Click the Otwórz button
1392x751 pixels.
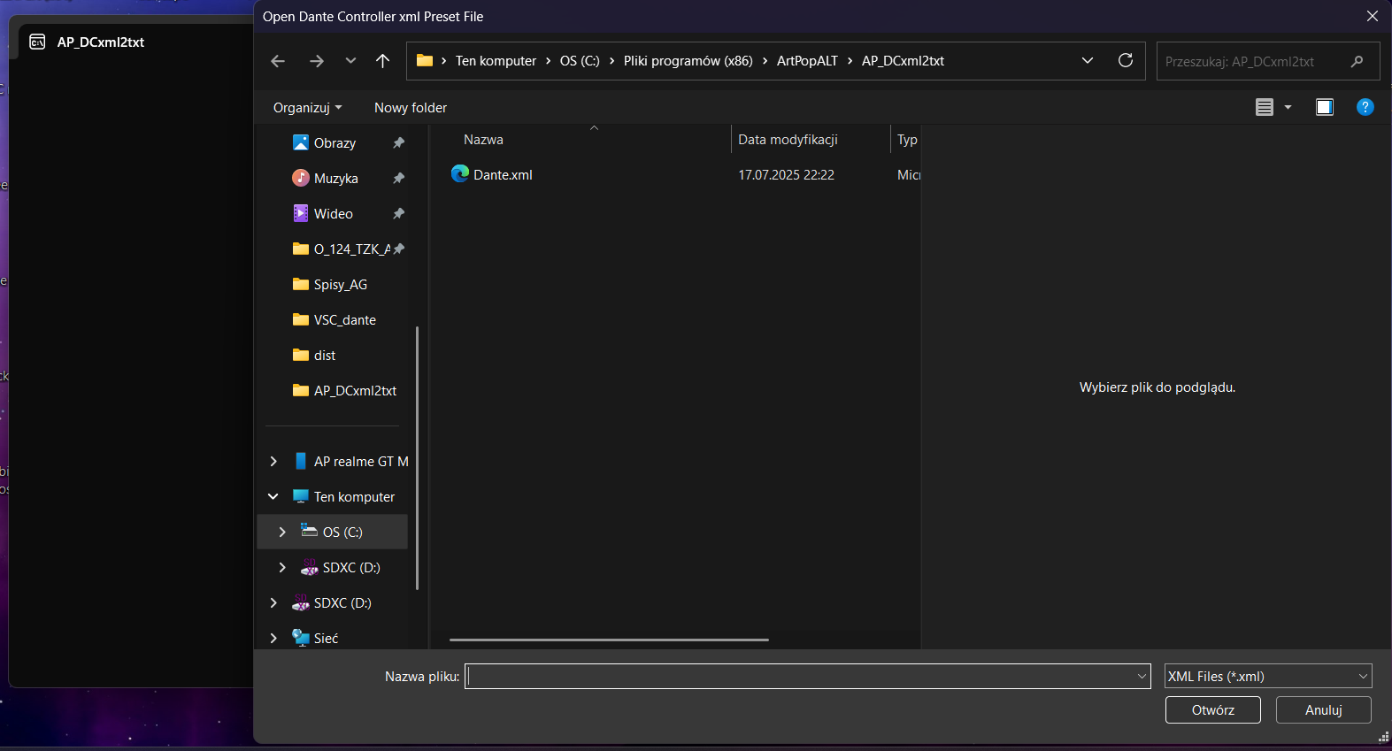[x=1212, y=710]
